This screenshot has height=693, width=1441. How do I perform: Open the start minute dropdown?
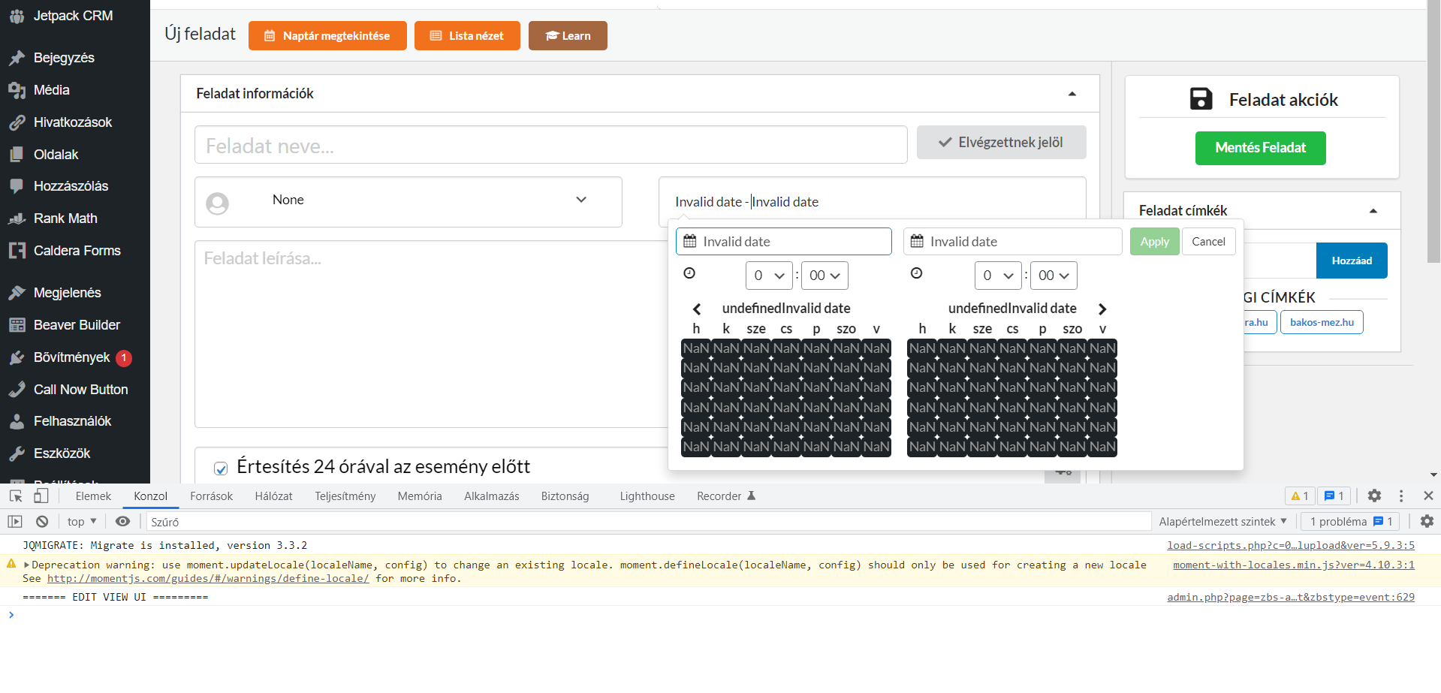(x=825, y=276)
